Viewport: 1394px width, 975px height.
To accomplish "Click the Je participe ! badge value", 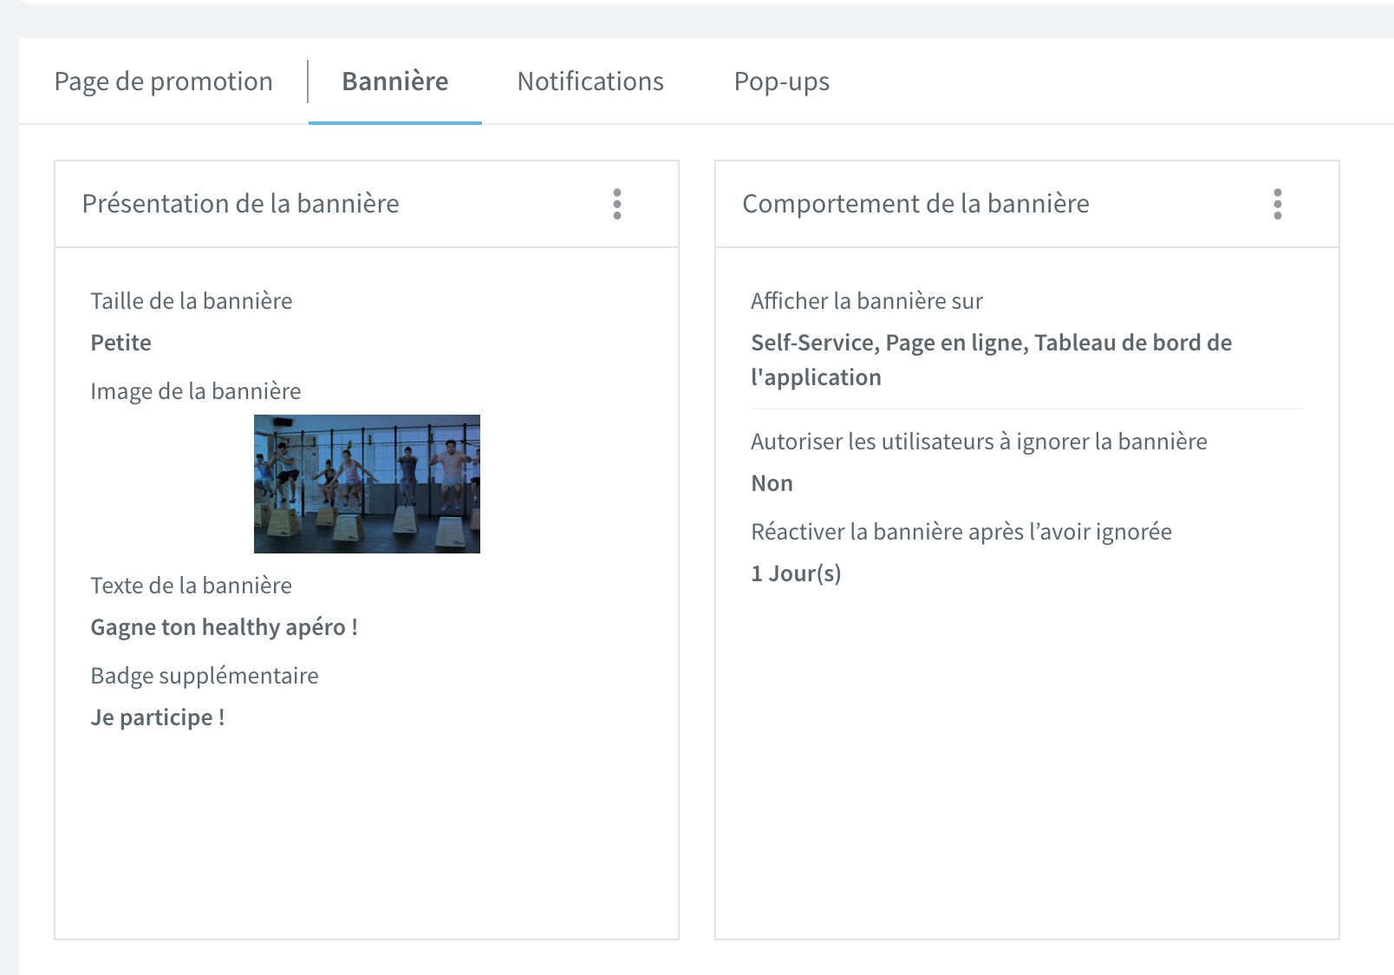I will click(158, 717).
